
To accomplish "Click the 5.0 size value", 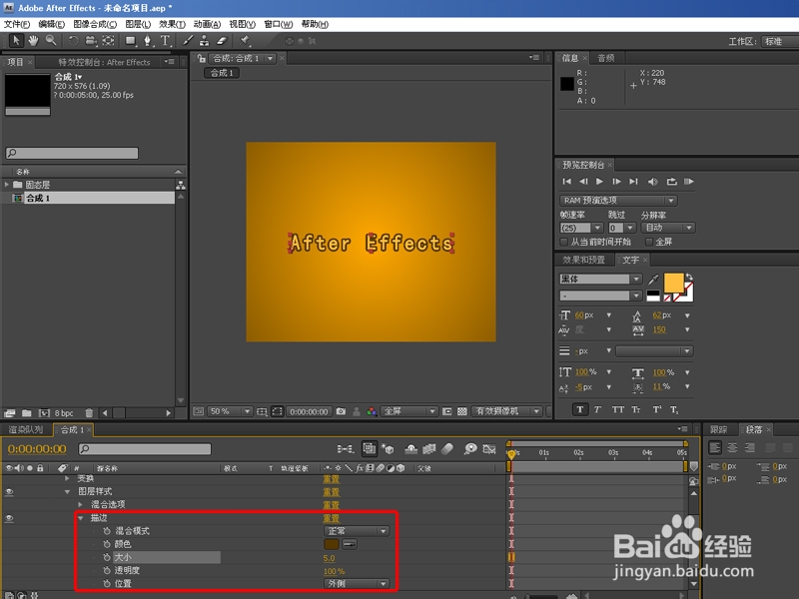I will click(x=330, y=558).
